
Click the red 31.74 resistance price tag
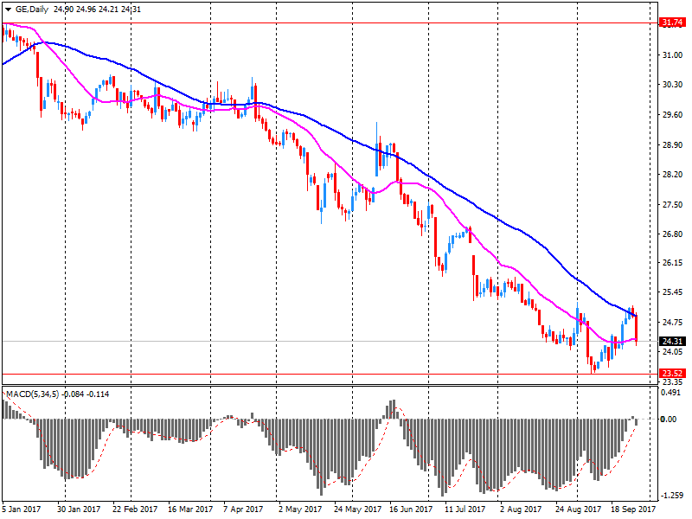pos(673,22)
